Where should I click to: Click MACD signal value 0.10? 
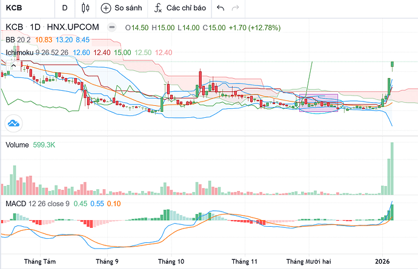pyautogui.click(x=114, y=204)
